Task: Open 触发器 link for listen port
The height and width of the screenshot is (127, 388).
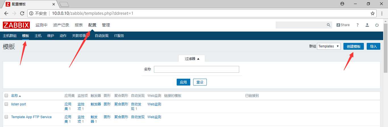Action: (96, 104)
